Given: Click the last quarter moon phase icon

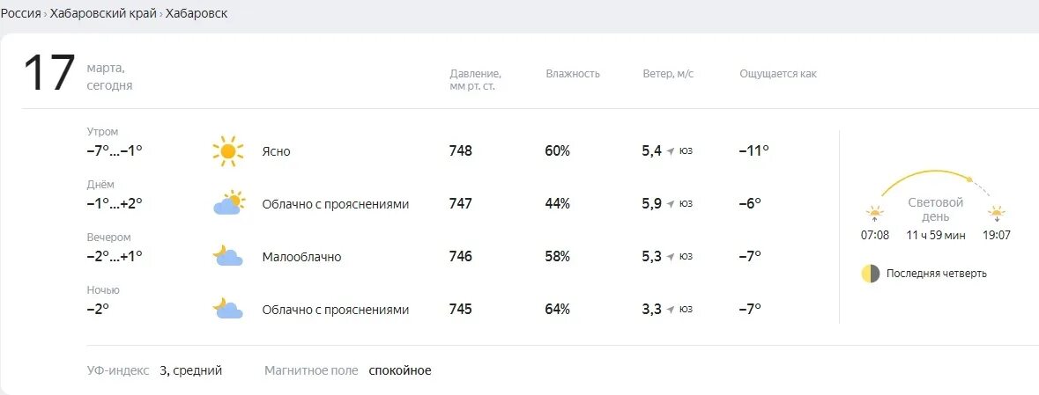Looking at the screenshot, I should tap(870, 274).
